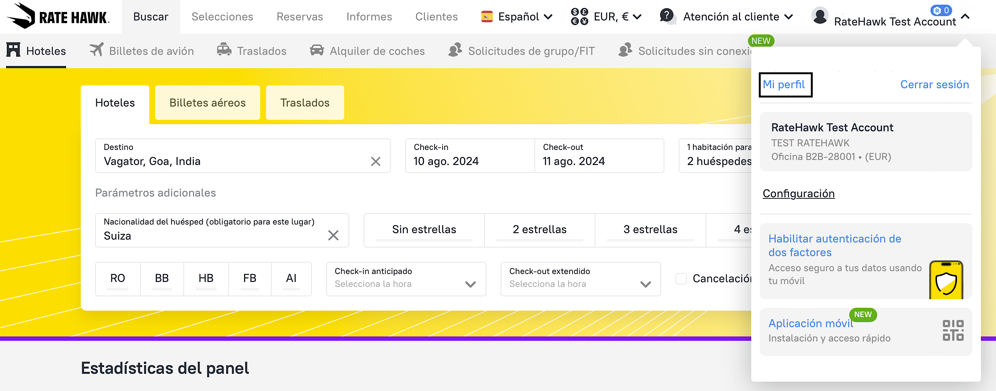Open the Reservas menu
The width and height of the screenshot is (996, 391).
point(299,17)
